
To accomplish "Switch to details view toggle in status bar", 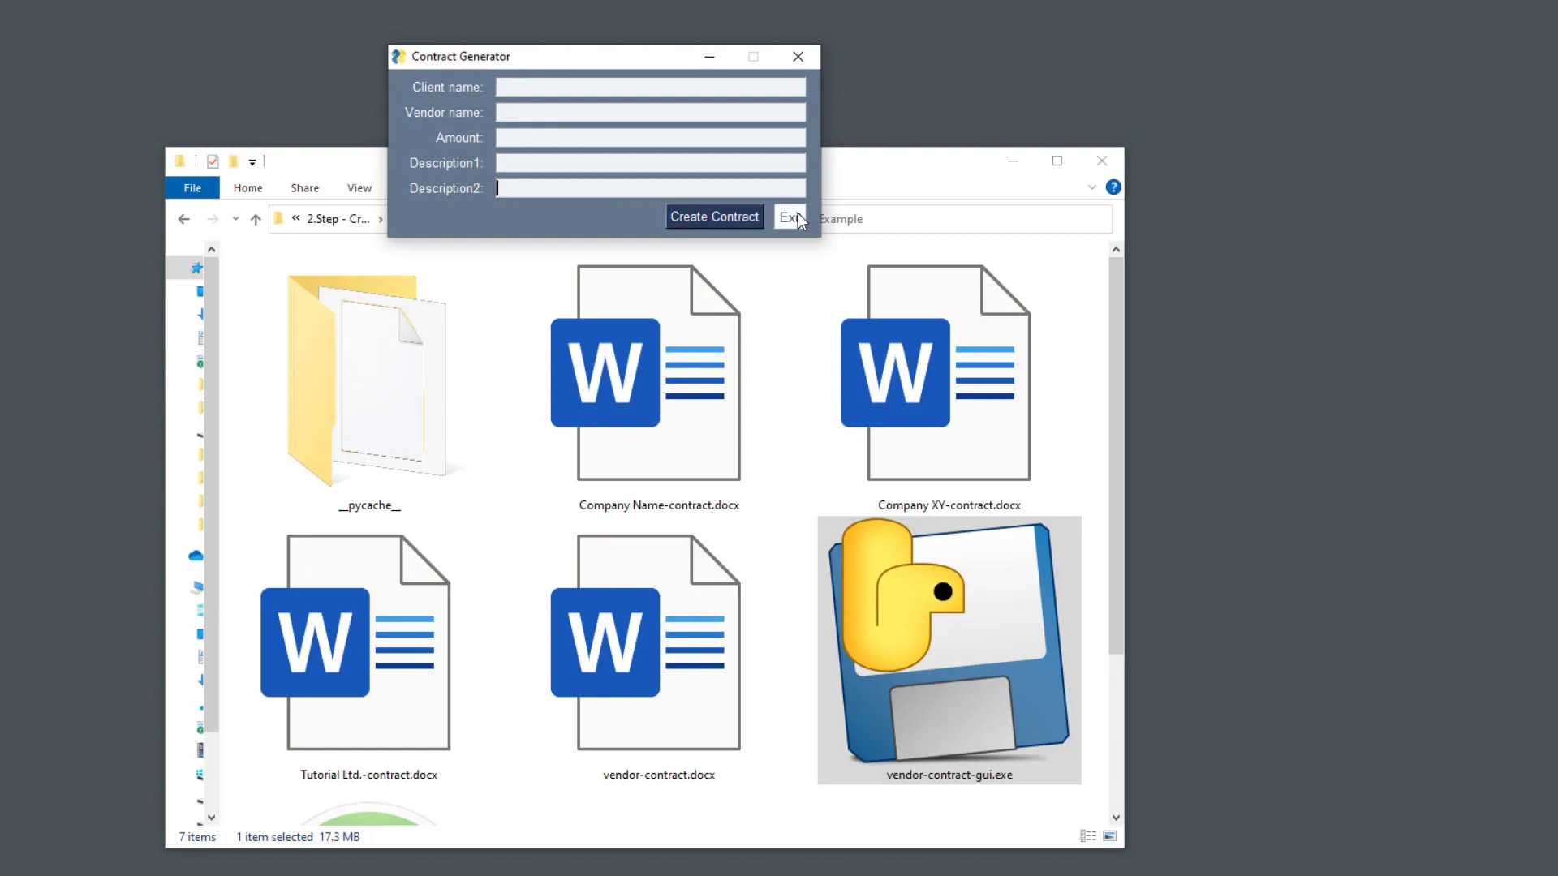I will (x=1088, y=836).
